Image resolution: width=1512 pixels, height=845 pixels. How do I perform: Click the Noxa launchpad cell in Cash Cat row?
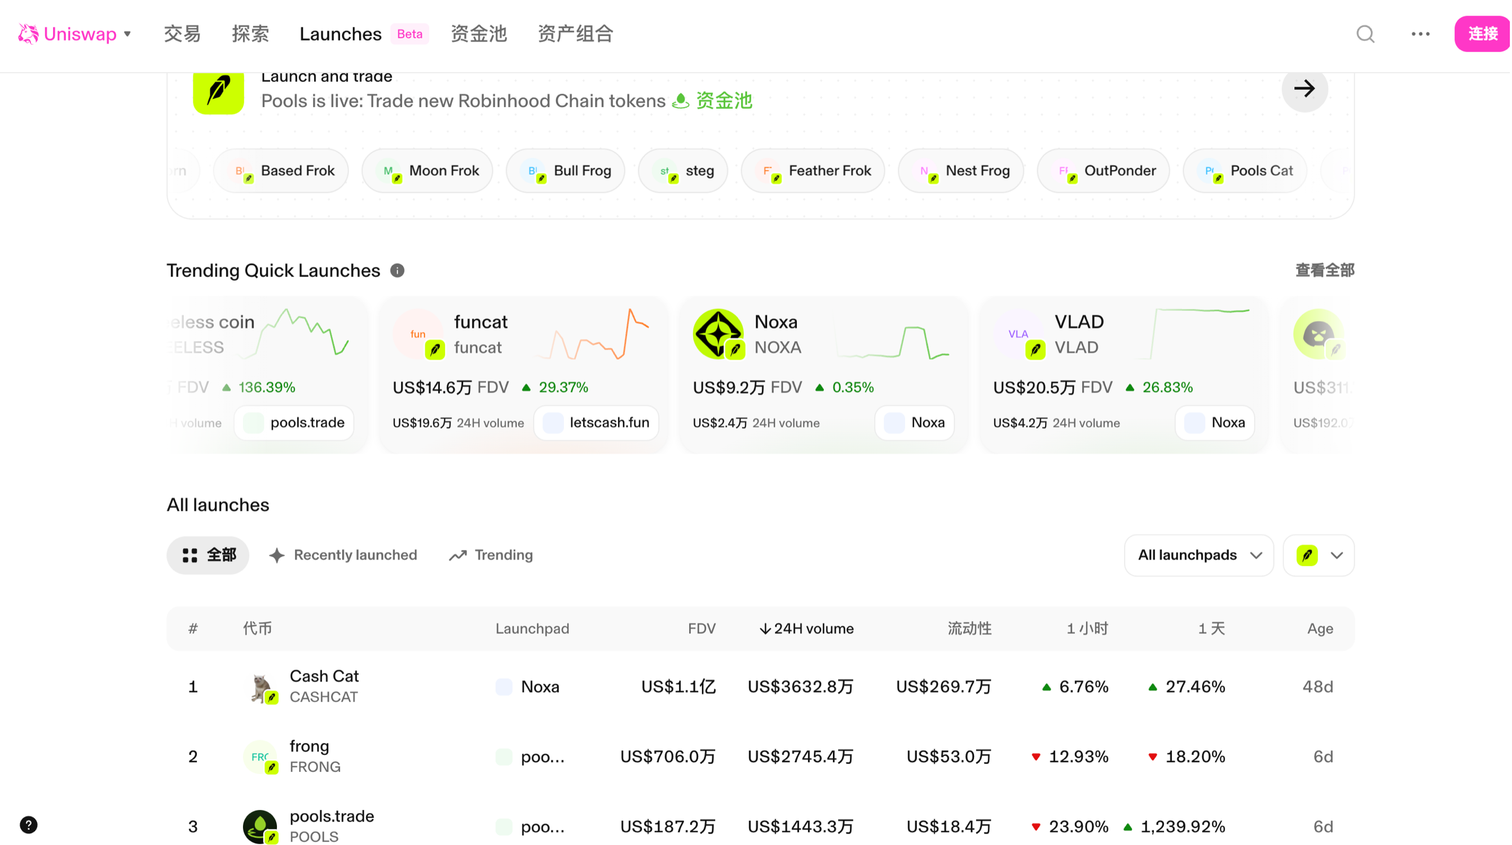click(528, 687)
